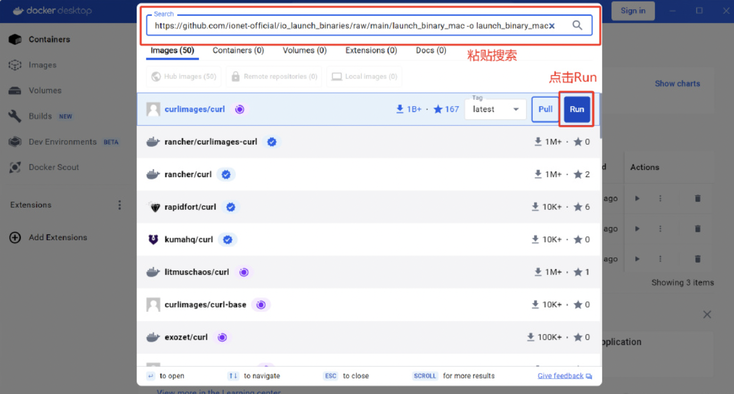
Task: Open the Tag dropdown showing latest
Action: (495, 109)
